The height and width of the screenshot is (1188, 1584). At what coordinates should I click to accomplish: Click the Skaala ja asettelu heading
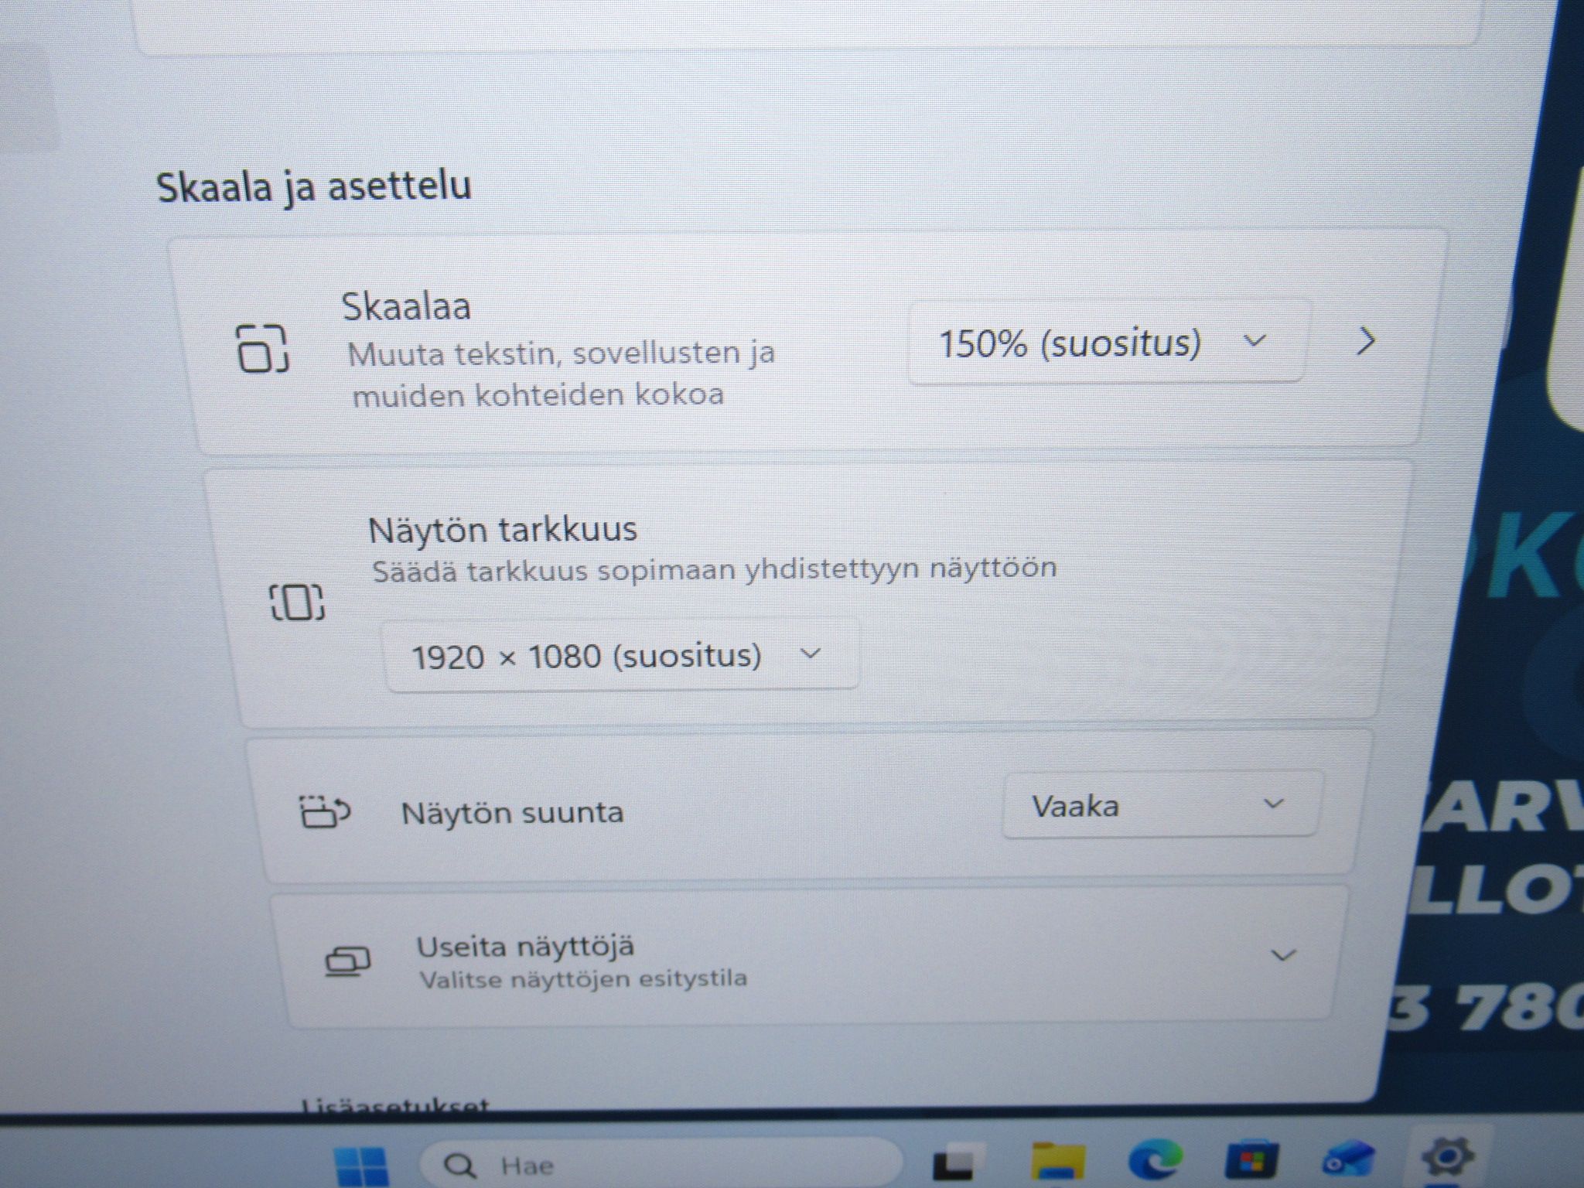coord(314,187)
